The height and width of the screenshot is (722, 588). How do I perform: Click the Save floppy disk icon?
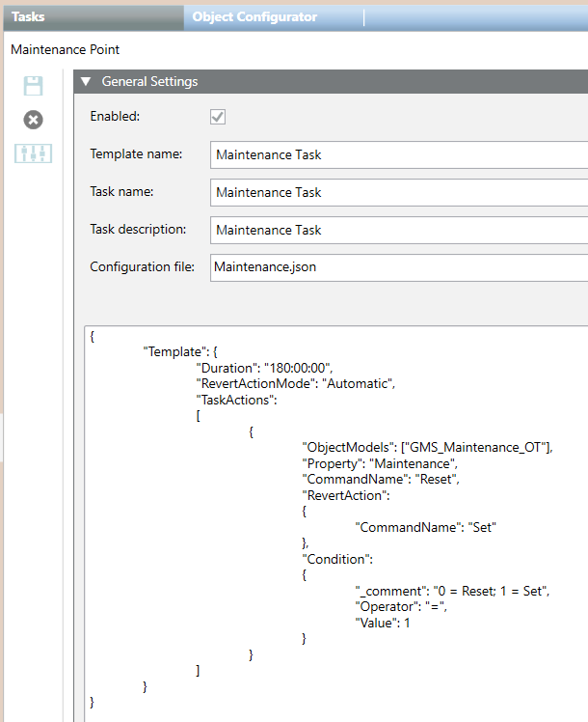click(34, 86)
